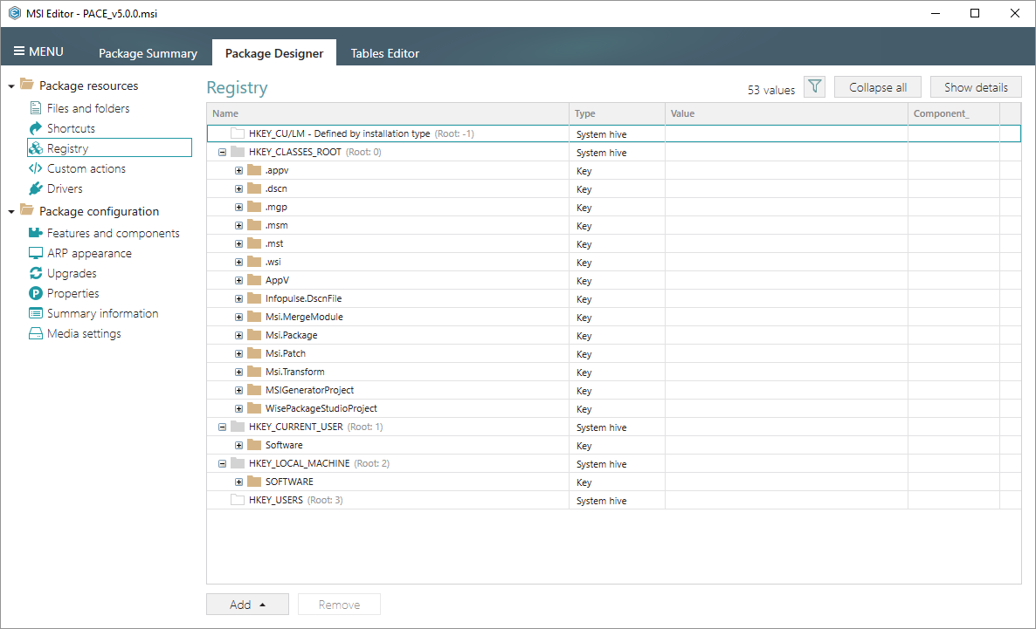Click the Media settings drive icon

[x=36, y=333]
